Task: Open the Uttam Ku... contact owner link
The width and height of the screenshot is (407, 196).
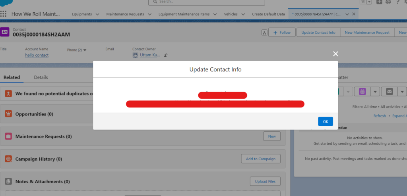Action: point(150,55)
